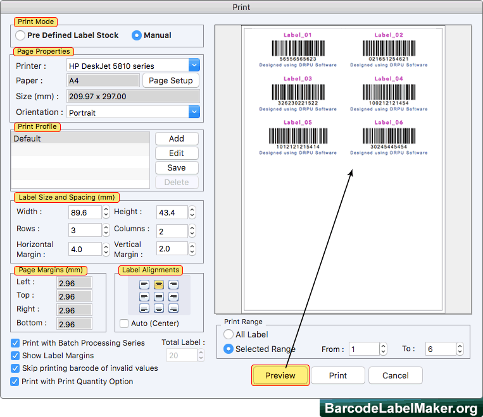The image size is (483, 417).
Task: Click the Size (mm) field
Action: click(133, 96)
